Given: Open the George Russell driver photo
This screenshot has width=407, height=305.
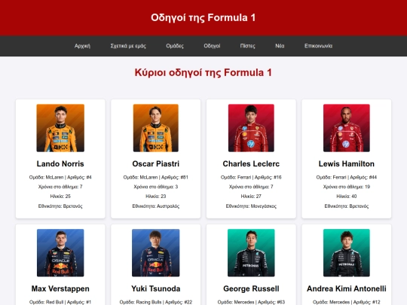Looking at the screenshot, I should [x=251, y=252].
